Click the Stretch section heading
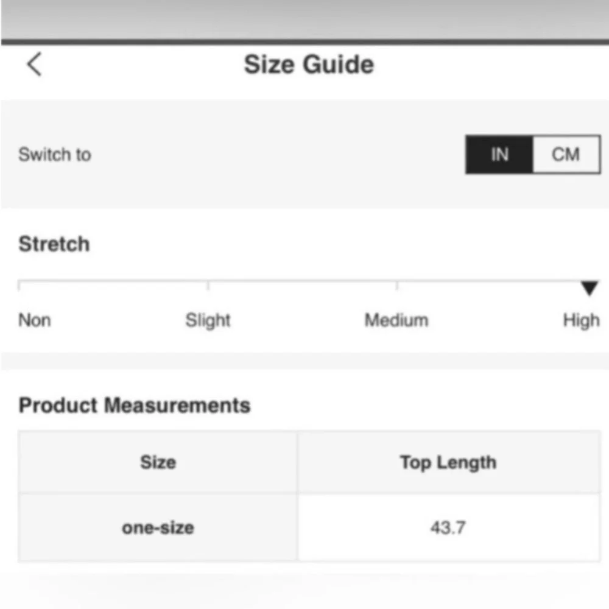The width and height of the screenshot is (609, 609). pyautogui.click(x=54, y=244)
